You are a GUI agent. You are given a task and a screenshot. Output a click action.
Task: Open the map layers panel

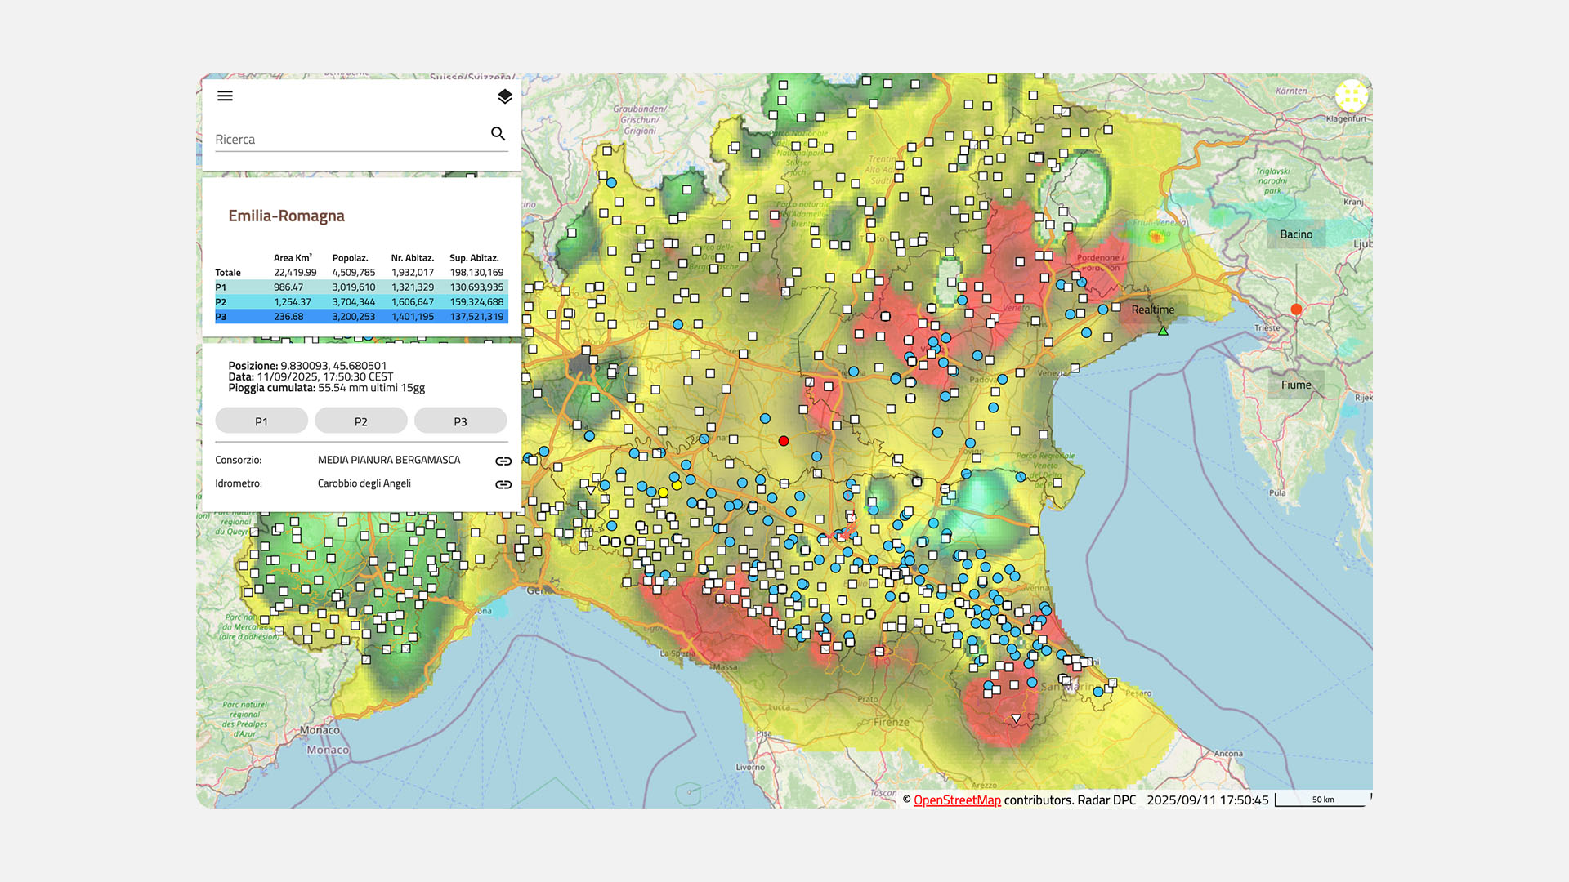pyautogui.click(x=504, y=96)
